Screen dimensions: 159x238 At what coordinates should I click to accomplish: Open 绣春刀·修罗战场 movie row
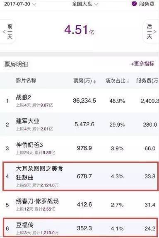(x=79, y=204)
